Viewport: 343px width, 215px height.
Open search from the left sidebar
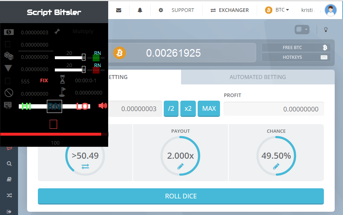click(x=9, y=164)
